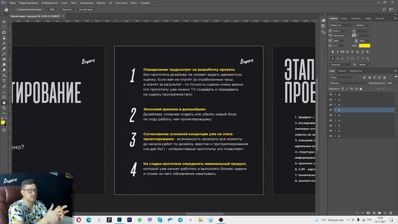398x224 pixels.
Task: Click the 100% zoom button
Action: [x=52, y=9]
